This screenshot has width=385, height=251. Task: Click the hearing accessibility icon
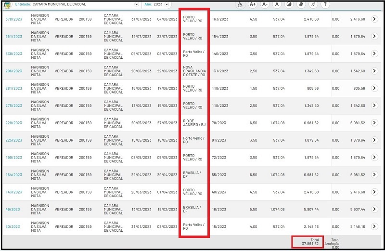(313, 4)
